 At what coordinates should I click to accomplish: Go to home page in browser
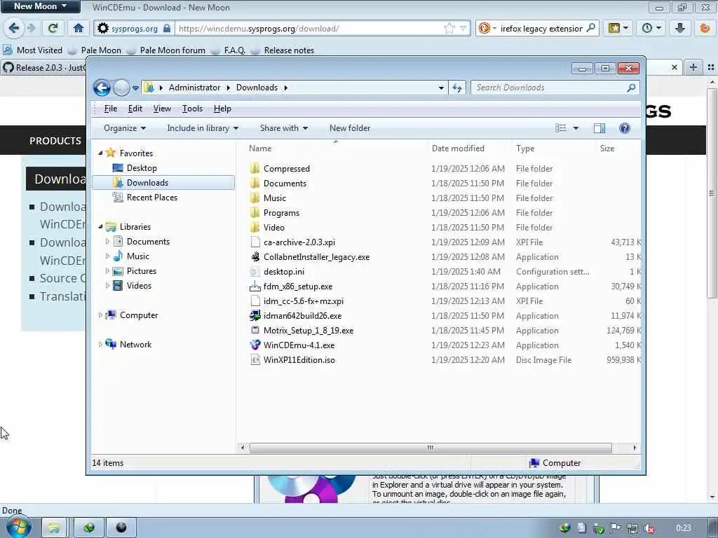click(x=79, y=28)
